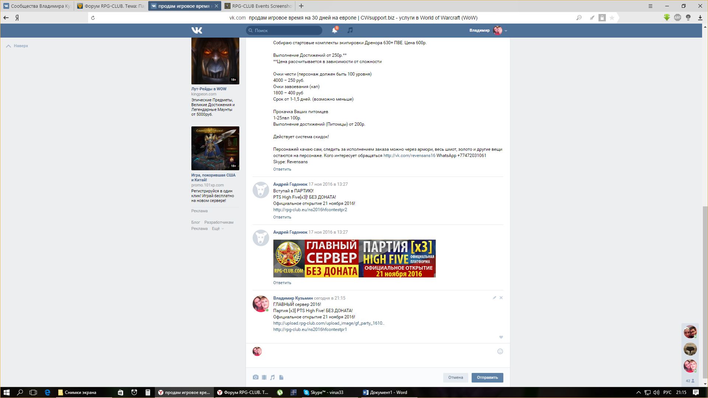Edit Владимир Кузьмин's comment with pencil
The width and height of the screenshot is (708, 398).
click(494, 298)
